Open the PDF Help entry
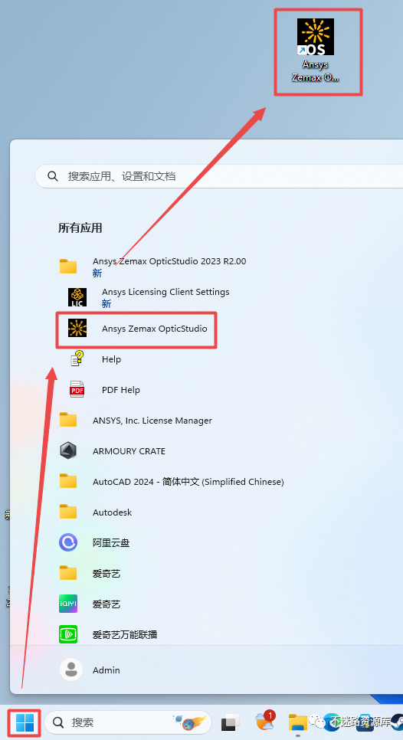 (x=121, y=390)
